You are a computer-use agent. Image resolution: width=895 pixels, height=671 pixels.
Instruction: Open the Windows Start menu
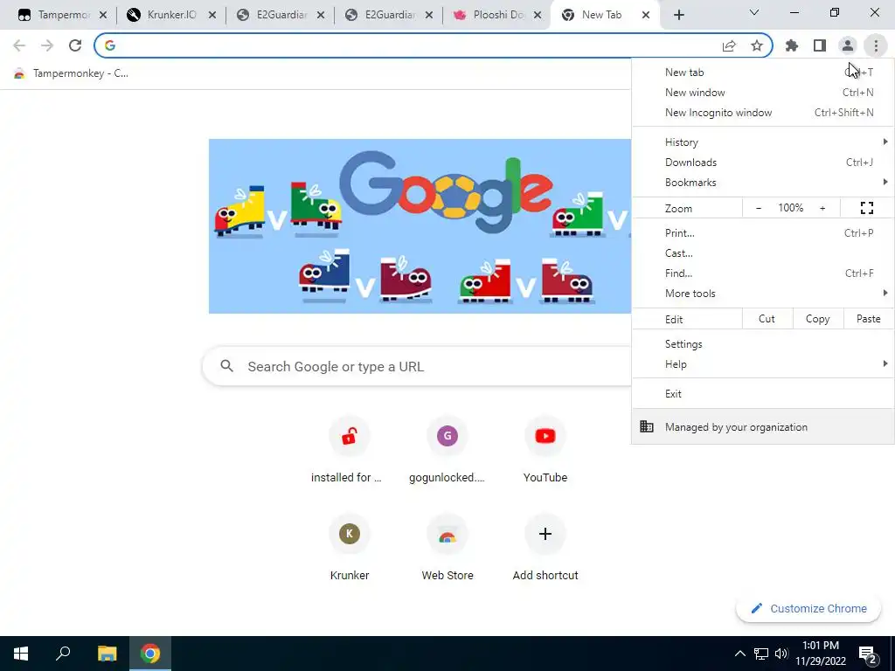click(21, 654)
